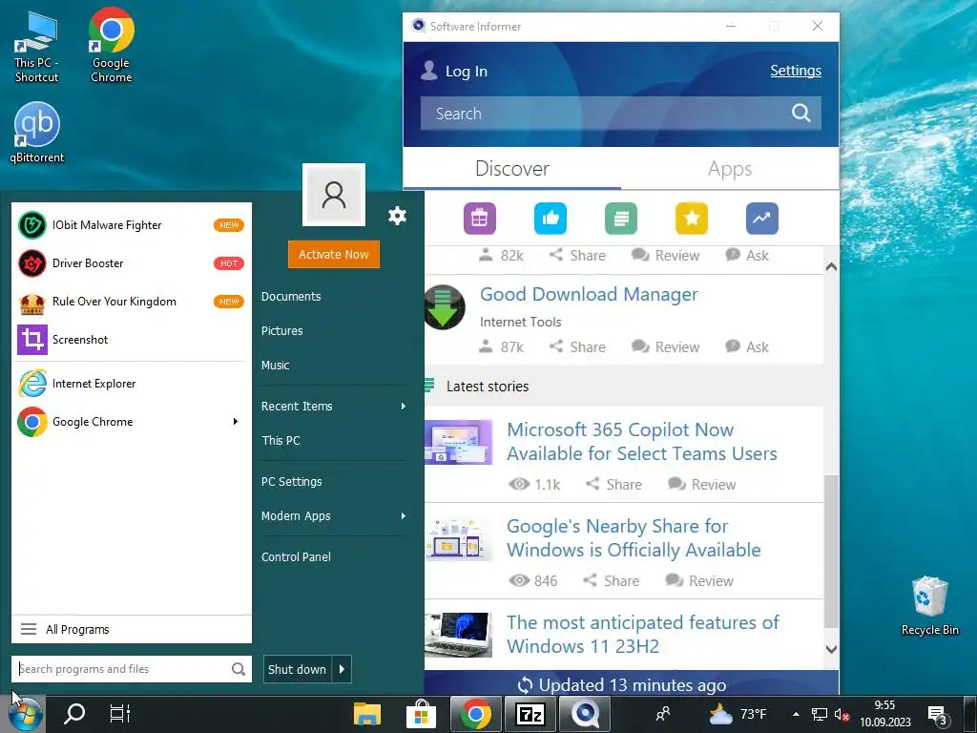The image size is (977, 733).
Task: Open Microsoft 365 Copilot story link
Action: pyautogui.click(x=642, y=442)
